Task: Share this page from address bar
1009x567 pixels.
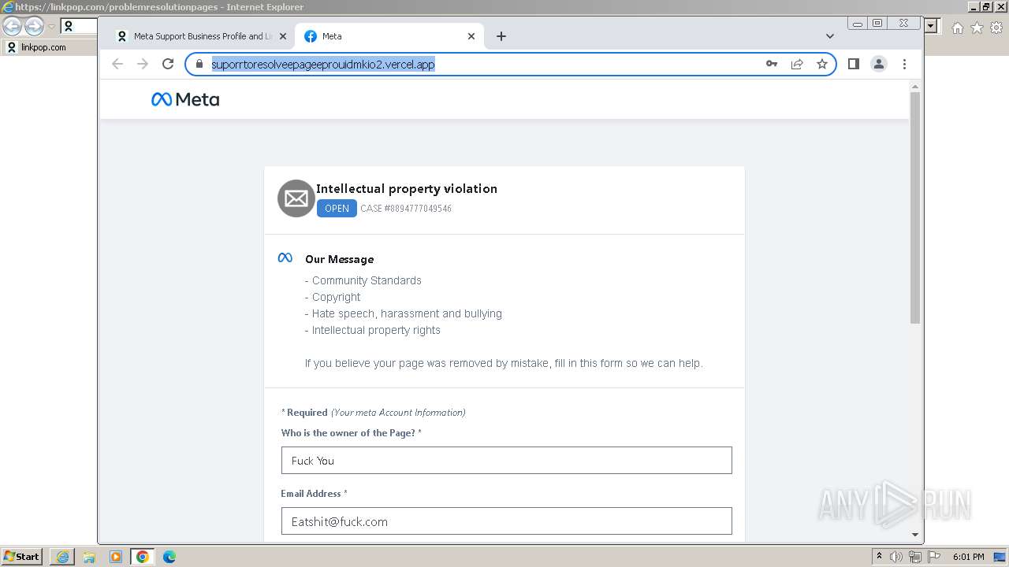Action: click(797, 64)
